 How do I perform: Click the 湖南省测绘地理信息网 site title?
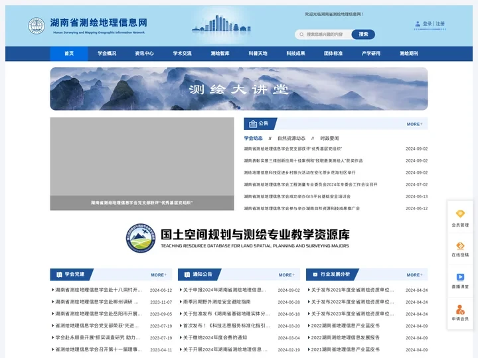[98, 23]
